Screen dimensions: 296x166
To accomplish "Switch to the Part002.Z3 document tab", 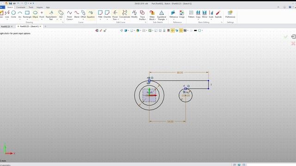I will (x=6, y=27).
